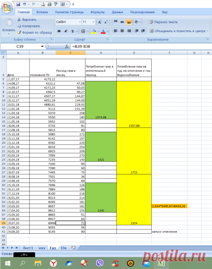This screenshot has width=212, height=269.
Task: Switch to the Формулы ribbon tab
Action: pos(97,12)
